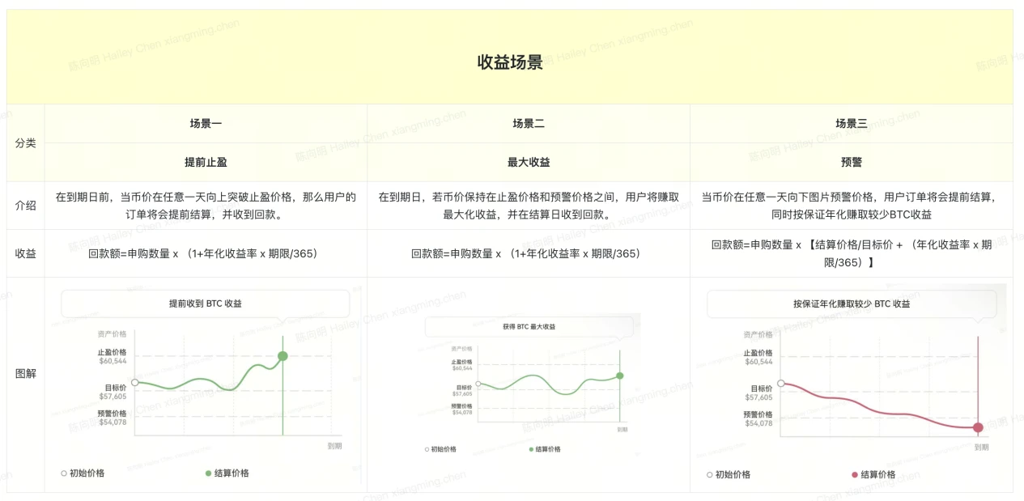Click the 止盈价格 $60,544 label in scenario one chart
Screen dimensions: 1024x501
[x=112, y=357]
